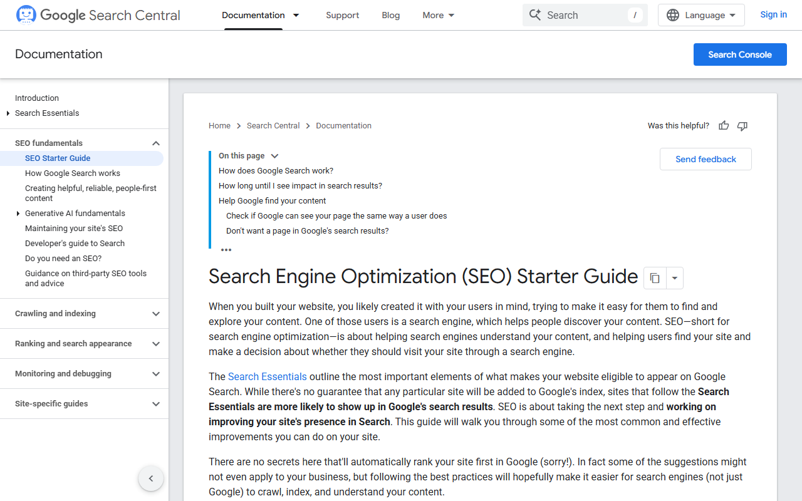Show more On this page items (ellipsis)
802x501 pixels.
(226, 250)
